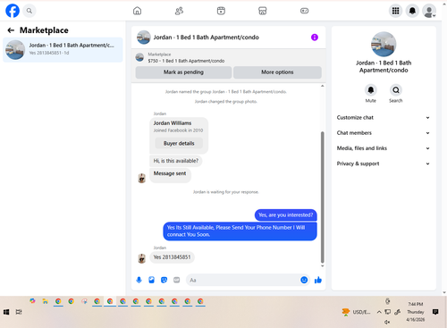Click the group photo in the right panel
This screenshot has height=328, width=447.
(x=384, y=44)
